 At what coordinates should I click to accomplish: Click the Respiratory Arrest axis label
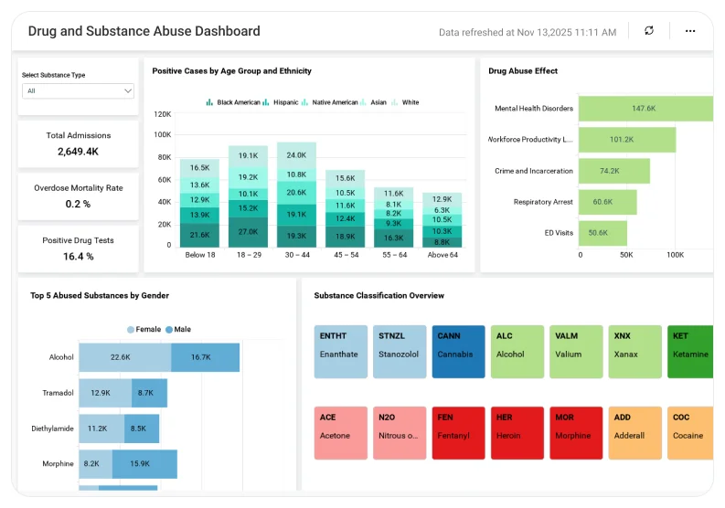[x=543, y=202]
